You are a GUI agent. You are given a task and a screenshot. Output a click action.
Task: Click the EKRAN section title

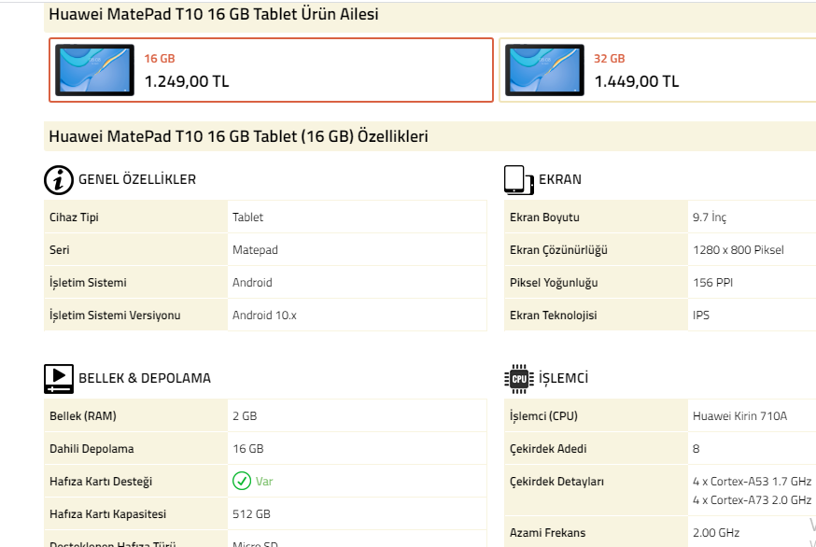click(560, 179)
